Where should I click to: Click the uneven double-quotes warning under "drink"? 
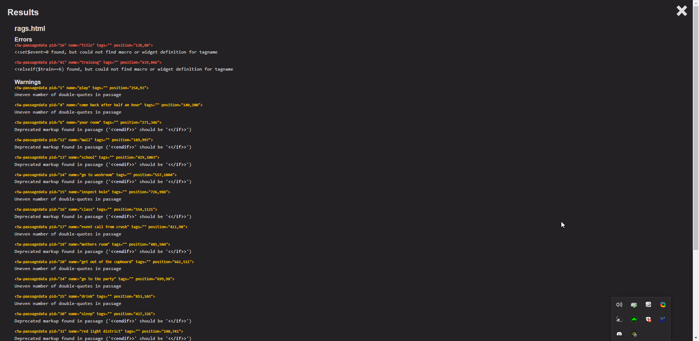point(68,304)
